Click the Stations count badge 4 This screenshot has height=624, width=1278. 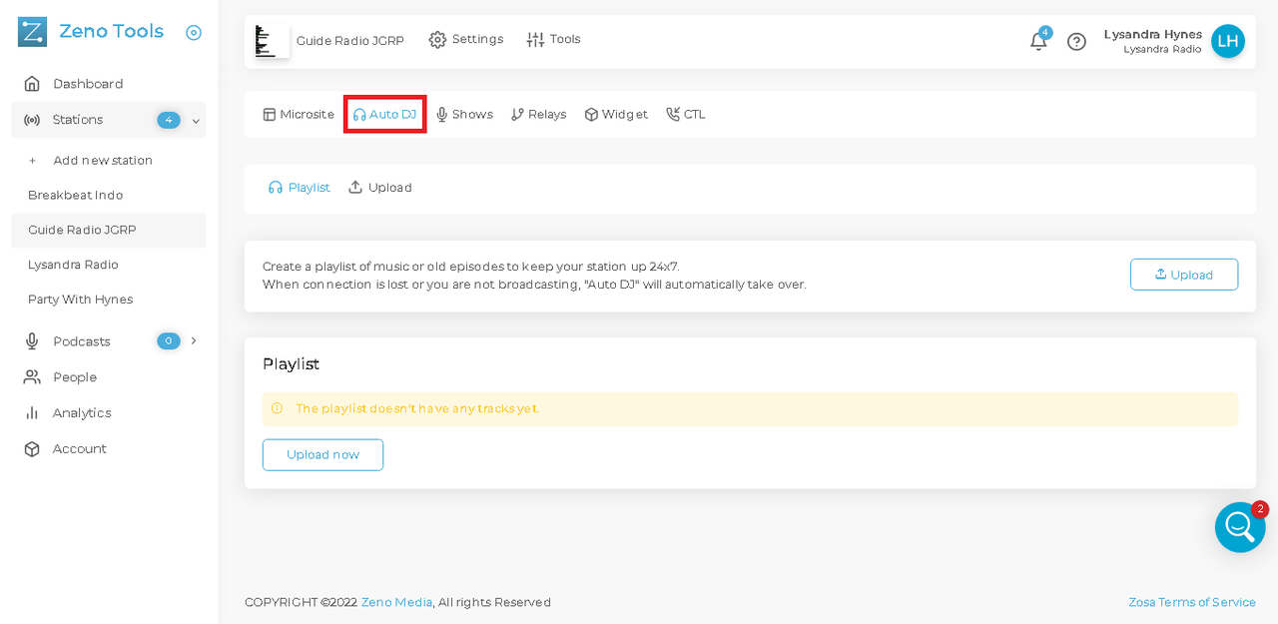(x=168, y=120)
